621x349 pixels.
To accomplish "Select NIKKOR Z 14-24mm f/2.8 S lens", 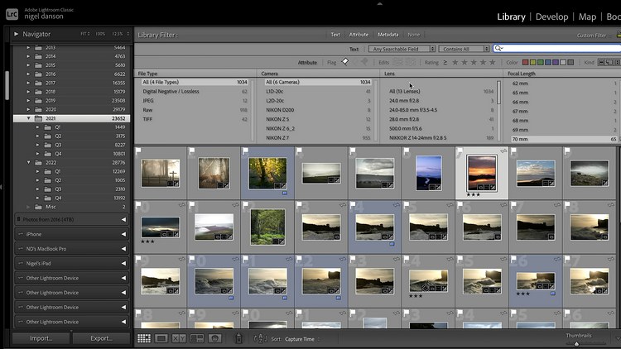I will point(441,138).
